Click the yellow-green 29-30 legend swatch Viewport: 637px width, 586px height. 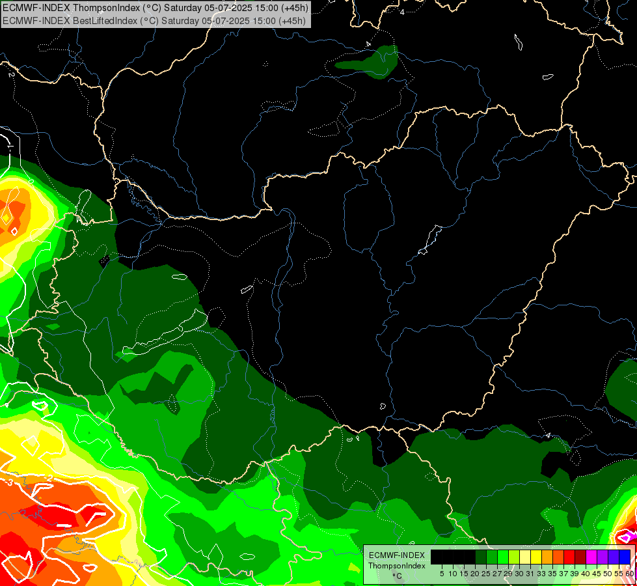tap(514, 557)
